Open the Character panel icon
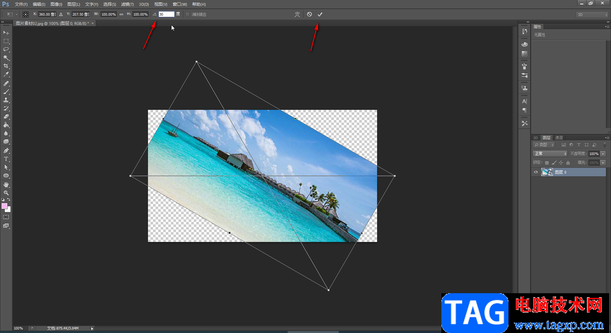This screenshot has height=333, width=611. 524,101
